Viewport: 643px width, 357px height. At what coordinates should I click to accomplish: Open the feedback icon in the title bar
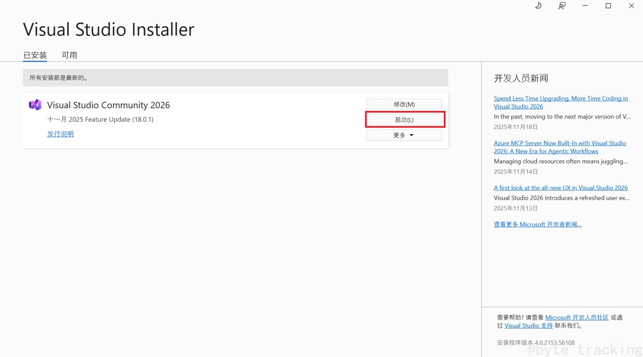point(562,6)
